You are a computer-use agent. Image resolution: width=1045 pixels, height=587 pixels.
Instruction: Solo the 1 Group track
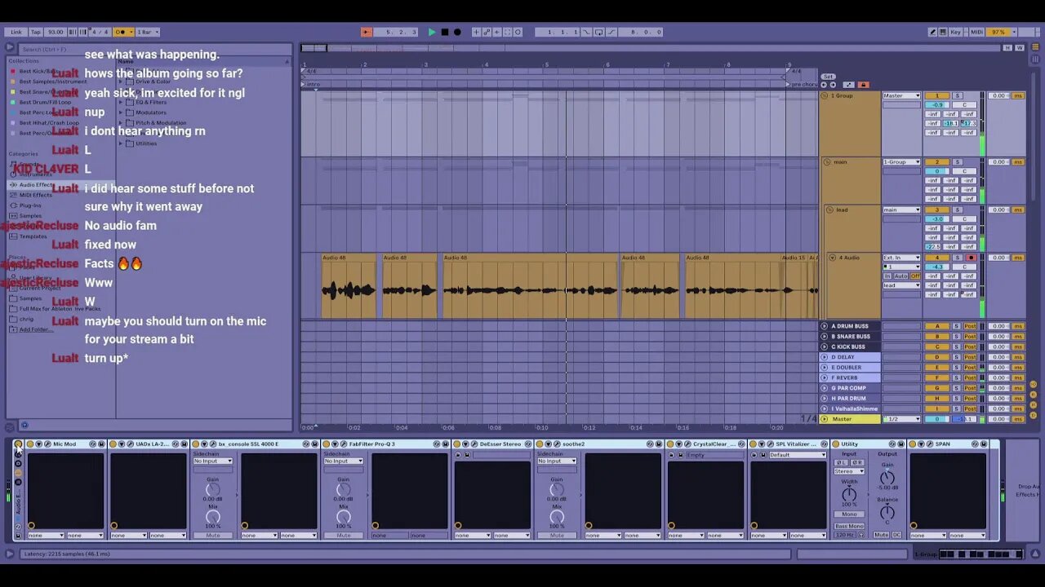tap(958, 95)
